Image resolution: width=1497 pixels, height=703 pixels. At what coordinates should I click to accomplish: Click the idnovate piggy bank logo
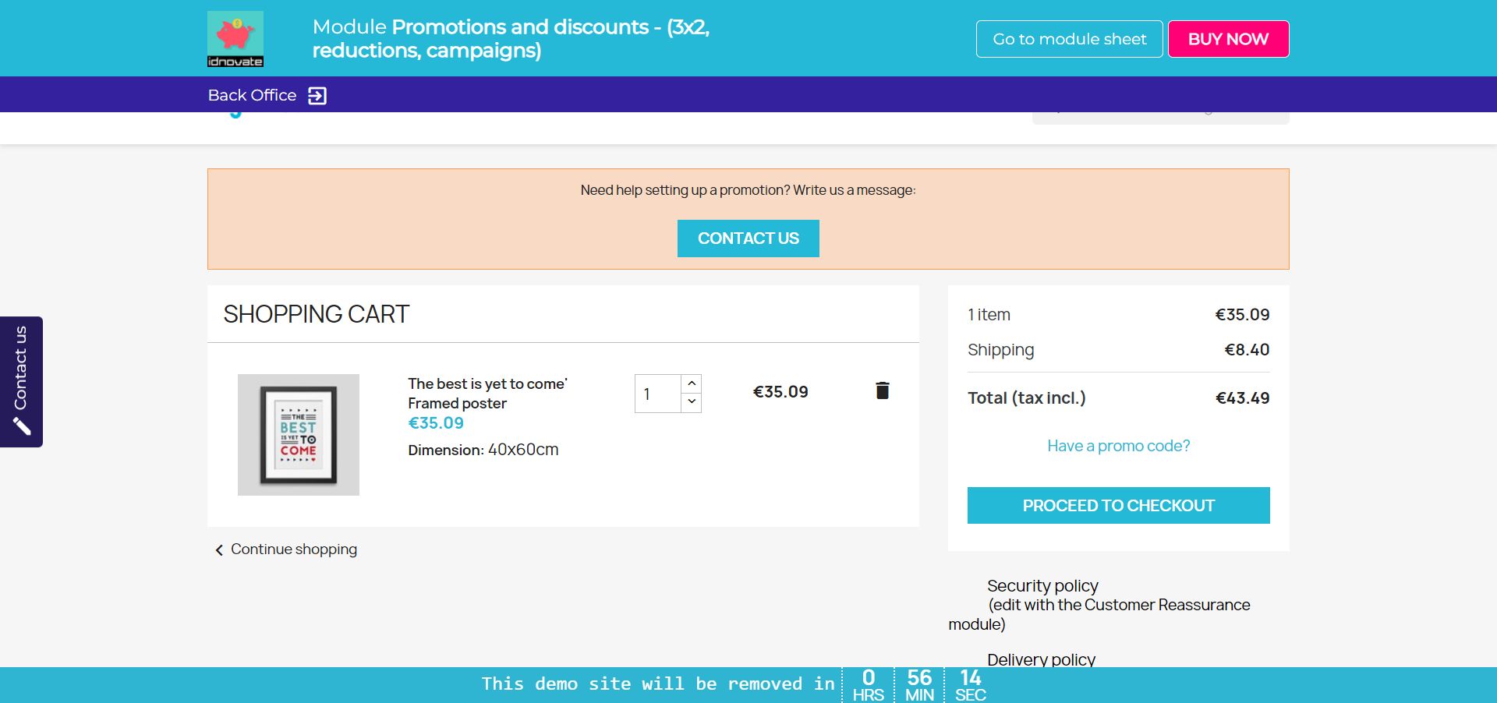point(235,38)
